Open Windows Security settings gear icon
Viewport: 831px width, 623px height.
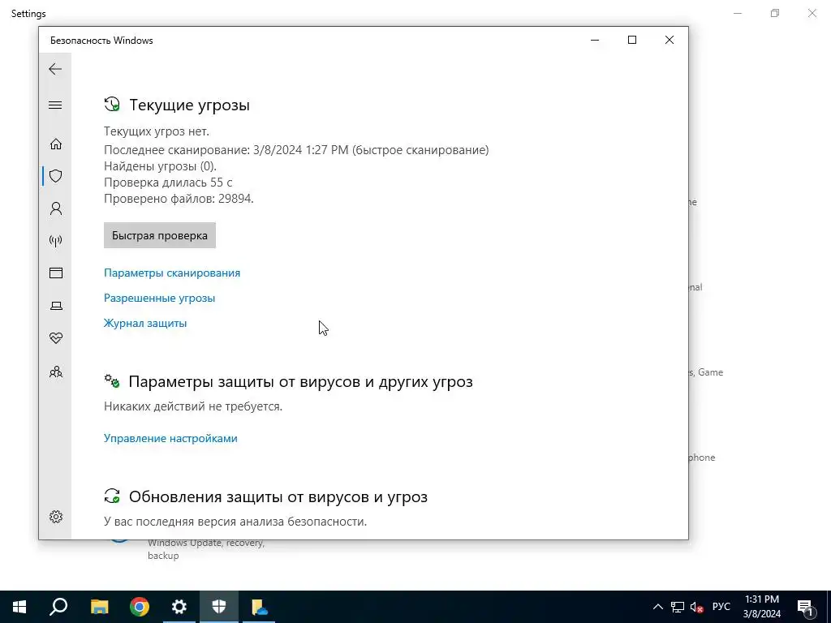pos(56,517)
